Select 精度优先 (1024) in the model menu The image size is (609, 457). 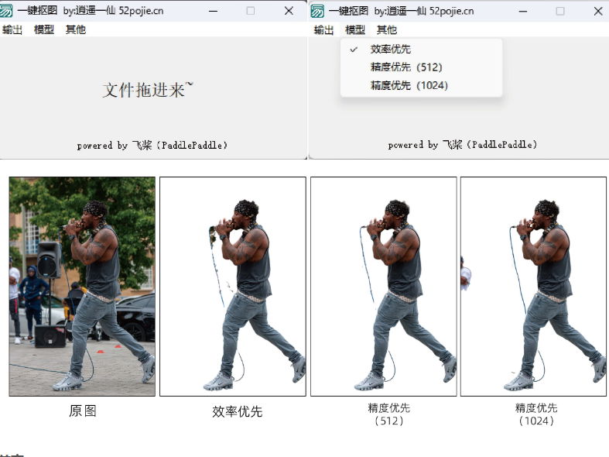tap(409, 85)
